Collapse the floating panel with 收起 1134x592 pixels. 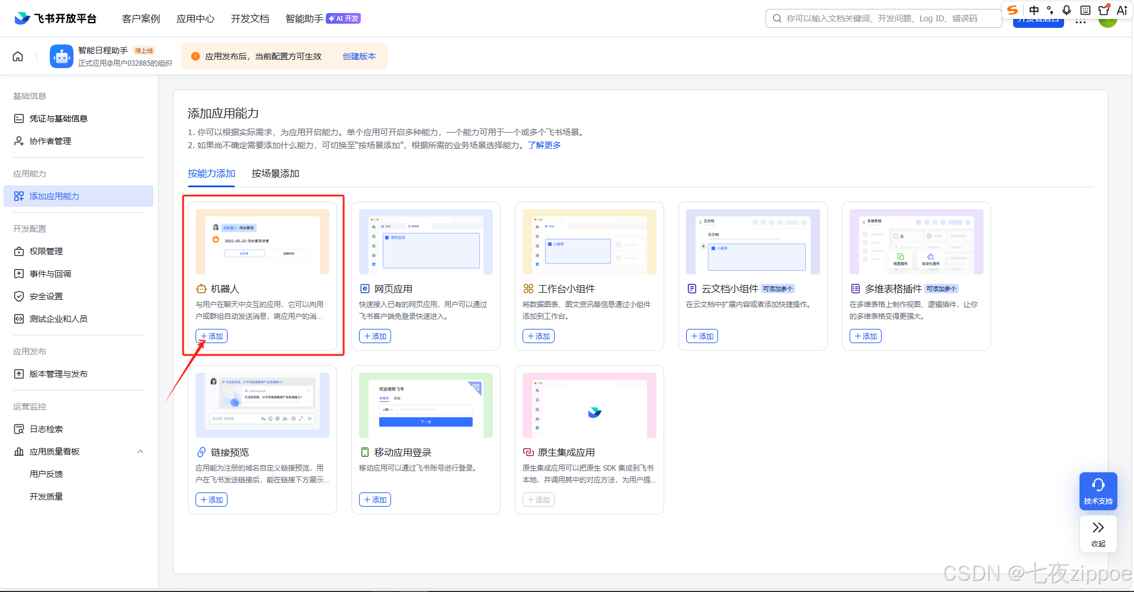pos(1098,534)
